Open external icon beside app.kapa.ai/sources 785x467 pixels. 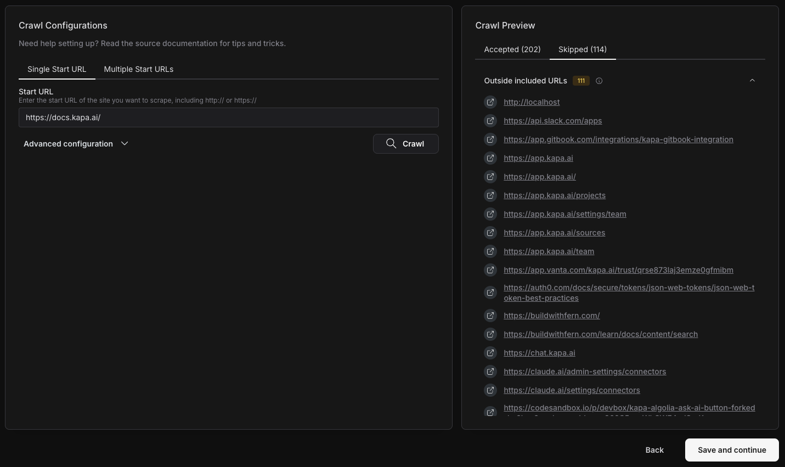coord(490,233)
